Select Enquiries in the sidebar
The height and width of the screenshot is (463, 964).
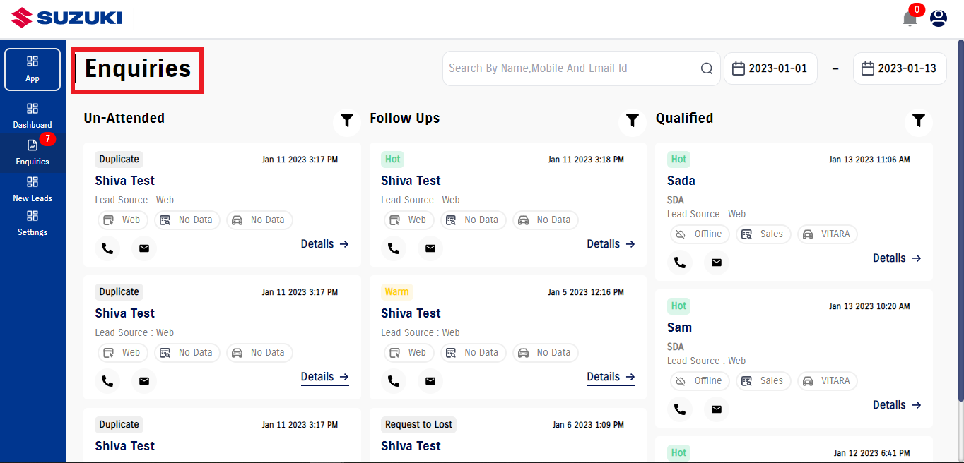point(33,152)
